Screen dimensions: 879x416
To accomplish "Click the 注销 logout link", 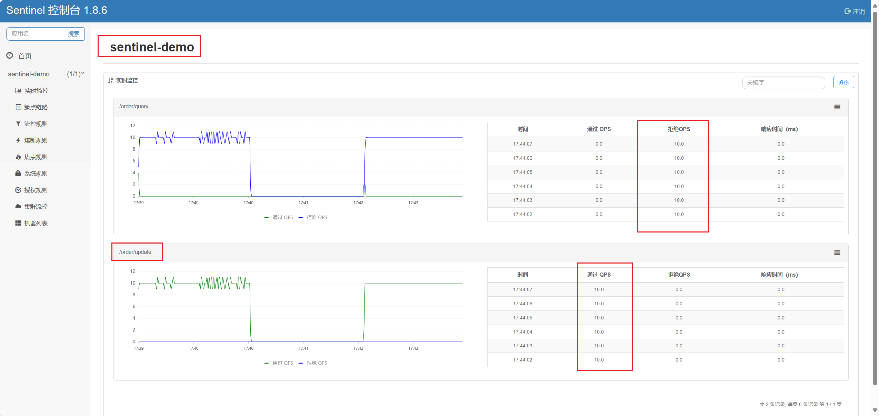I will point(855,11).
